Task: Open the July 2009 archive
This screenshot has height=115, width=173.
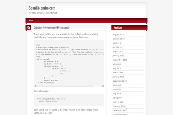Action: click(116, 64)
